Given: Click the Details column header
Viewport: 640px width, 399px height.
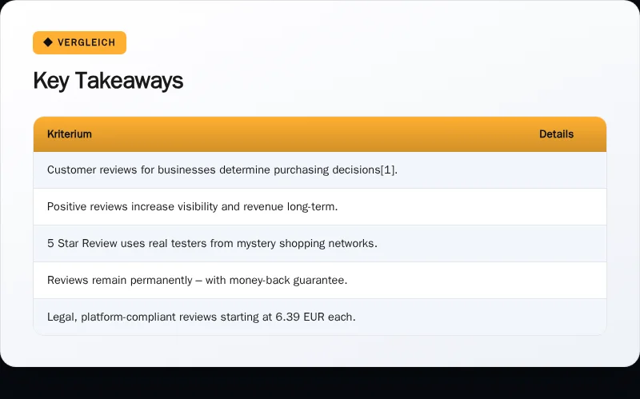Looking at the screenshot, I should (x=556, y=134).
